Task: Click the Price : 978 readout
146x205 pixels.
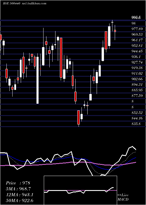Action: click(18, 183)
